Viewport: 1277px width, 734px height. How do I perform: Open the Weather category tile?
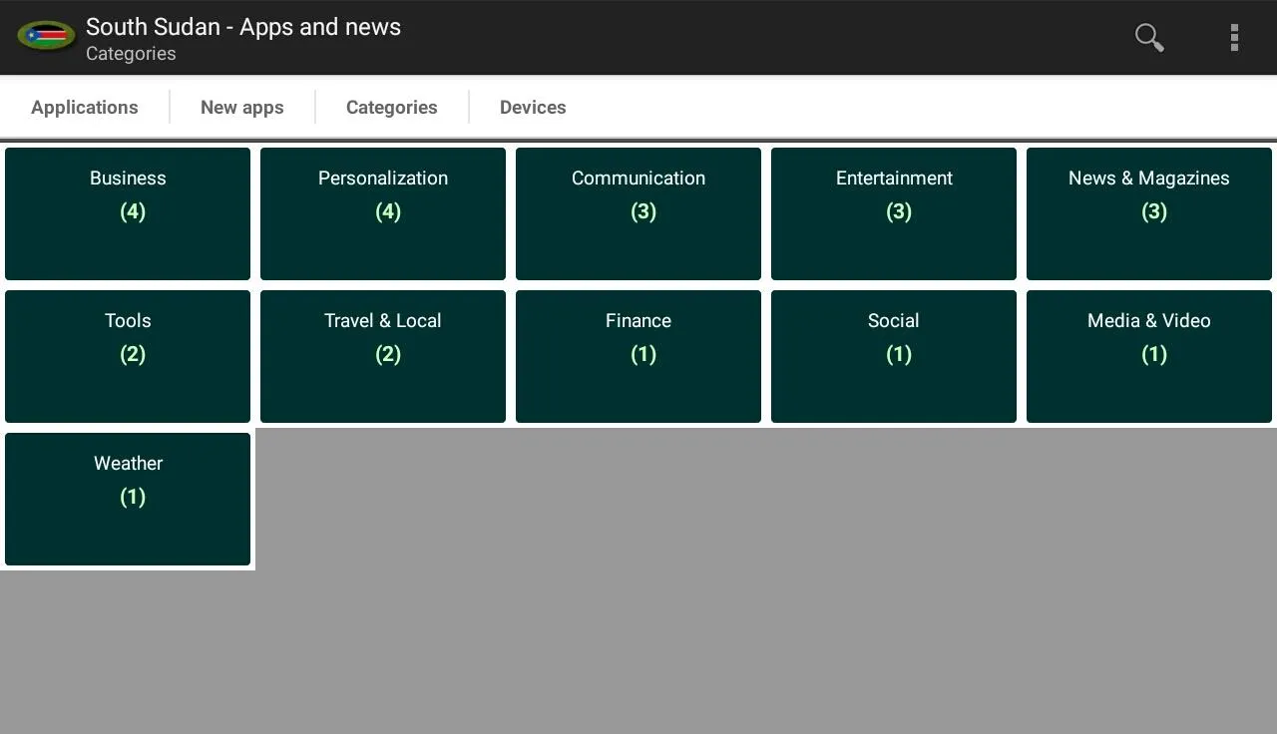click(128, 499)
